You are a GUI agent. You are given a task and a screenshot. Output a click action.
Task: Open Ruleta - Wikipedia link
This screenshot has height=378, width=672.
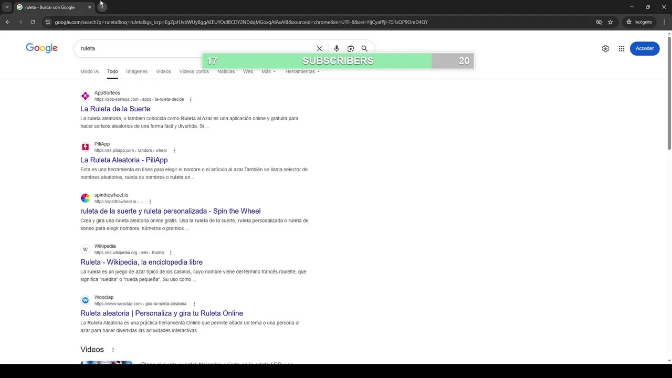(141, 262)
